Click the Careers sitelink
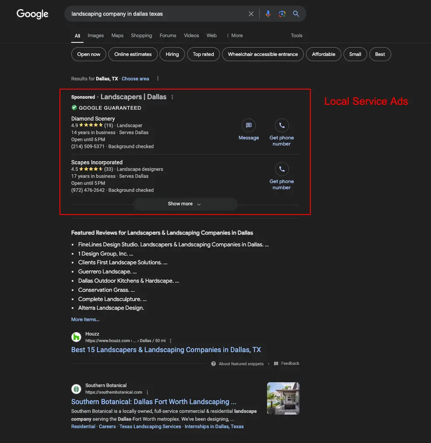Screen dimensions: 431x443 pos(107,426)
